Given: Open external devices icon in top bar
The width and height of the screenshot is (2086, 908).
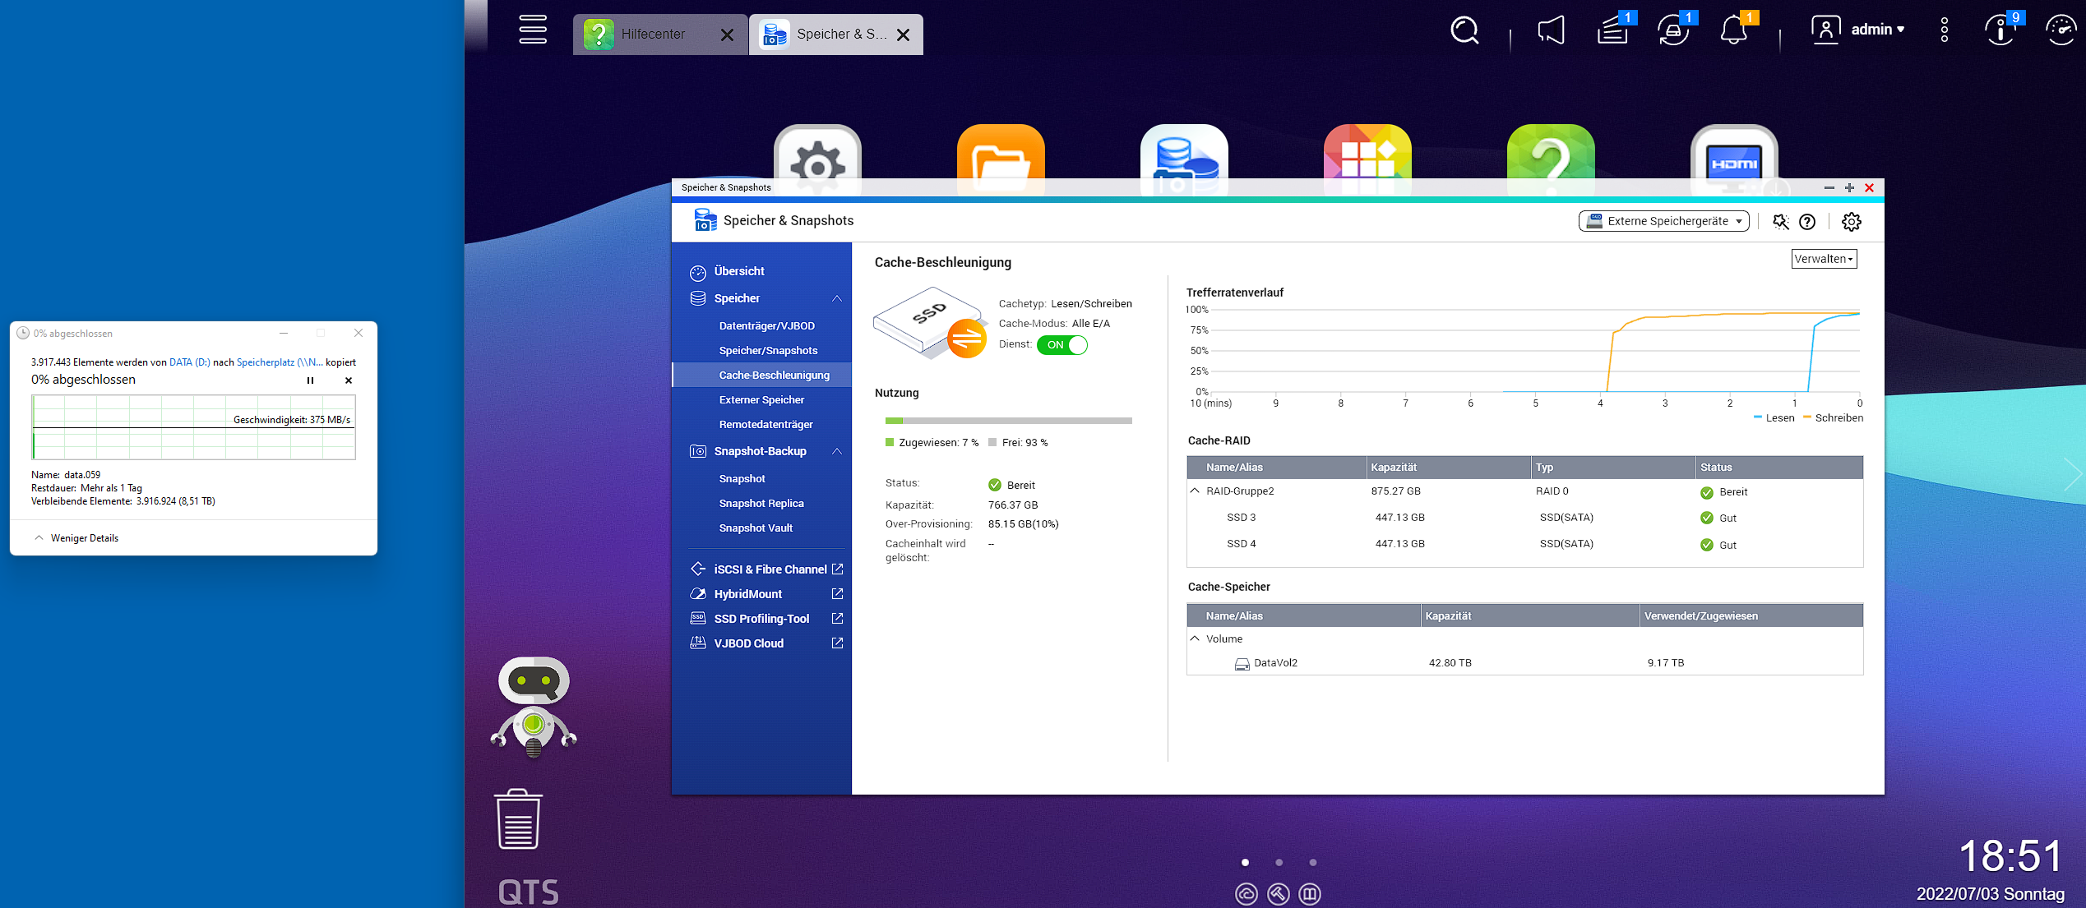Looking at the screenshot, I should coord(1673,31).
